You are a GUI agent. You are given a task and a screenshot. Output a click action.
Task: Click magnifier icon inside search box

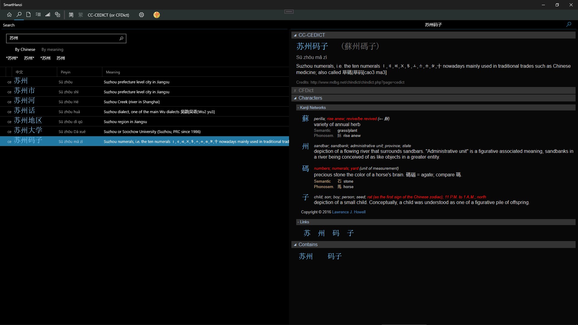coord(121,38)
